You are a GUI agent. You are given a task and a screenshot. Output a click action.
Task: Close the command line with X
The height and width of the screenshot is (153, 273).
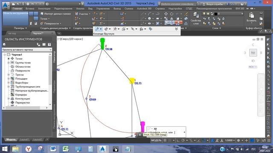[140, 135]
